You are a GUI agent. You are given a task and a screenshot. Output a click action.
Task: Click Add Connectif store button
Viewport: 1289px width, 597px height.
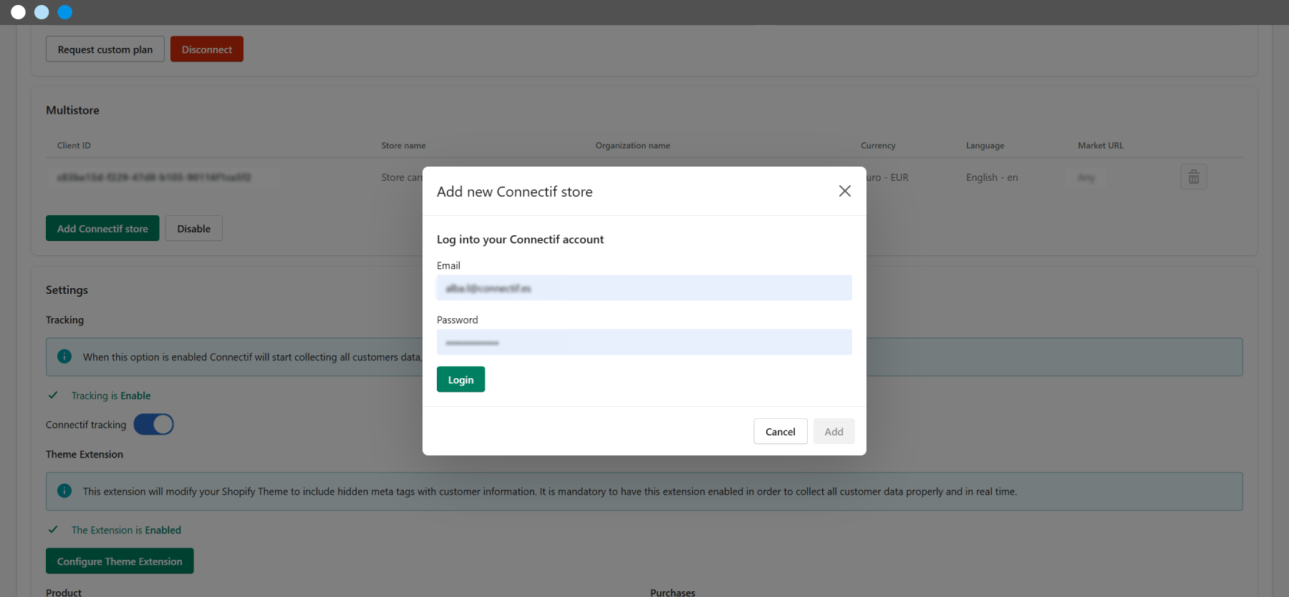102,229
